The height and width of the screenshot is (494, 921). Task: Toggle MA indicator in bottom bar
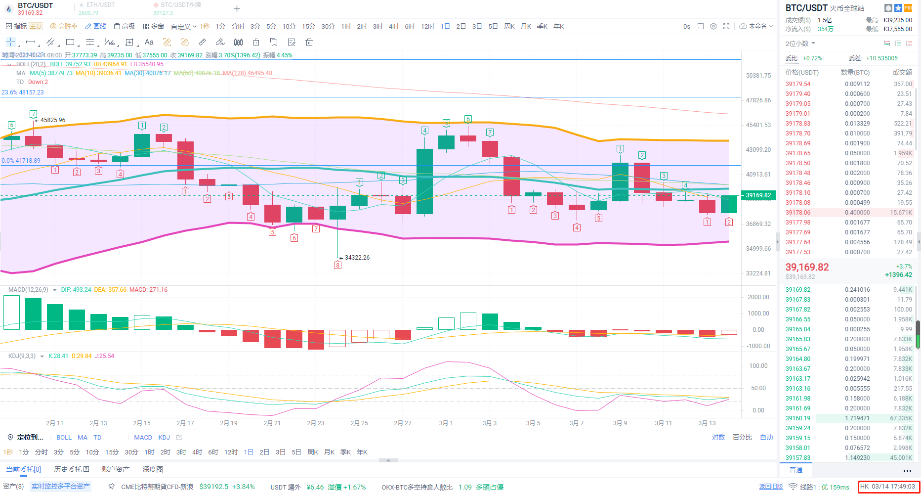[83, 437]
